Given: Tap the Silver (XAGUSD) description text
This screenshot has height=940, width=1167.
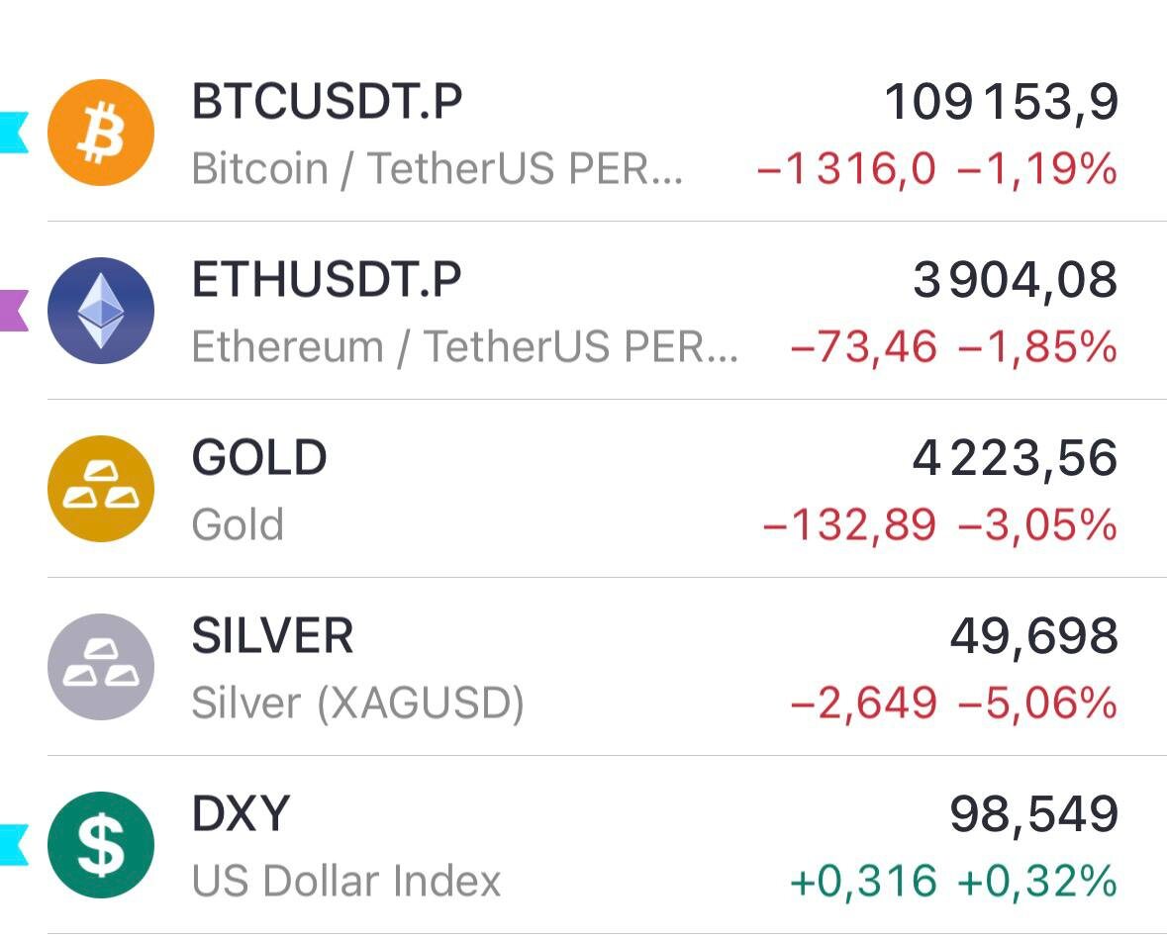Looking at the screenshot, I should pos(357,704).
